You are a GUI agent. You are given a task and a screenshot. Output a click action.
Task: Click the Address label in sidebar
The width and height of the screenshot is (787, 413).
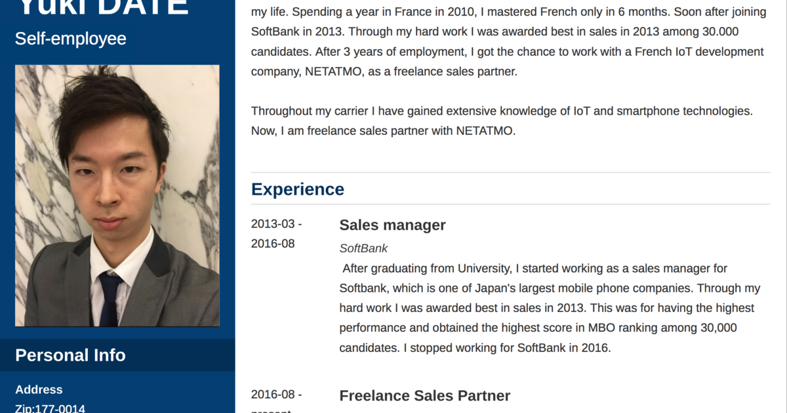coord(39,389)
